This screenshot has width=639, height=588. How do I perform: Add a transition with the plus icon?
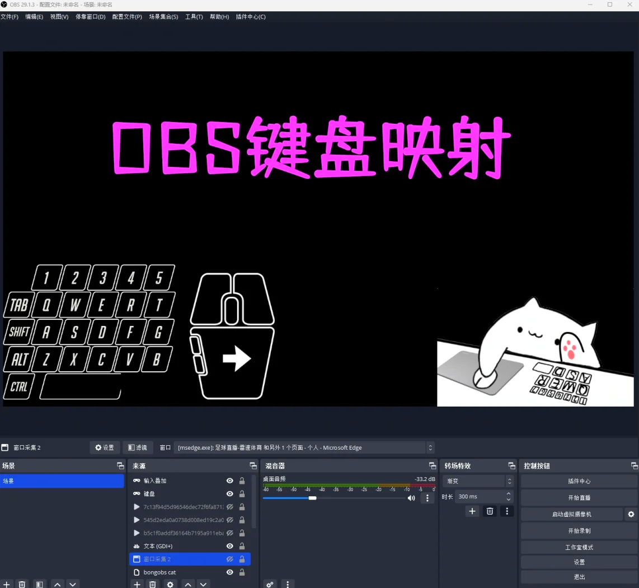472,511
